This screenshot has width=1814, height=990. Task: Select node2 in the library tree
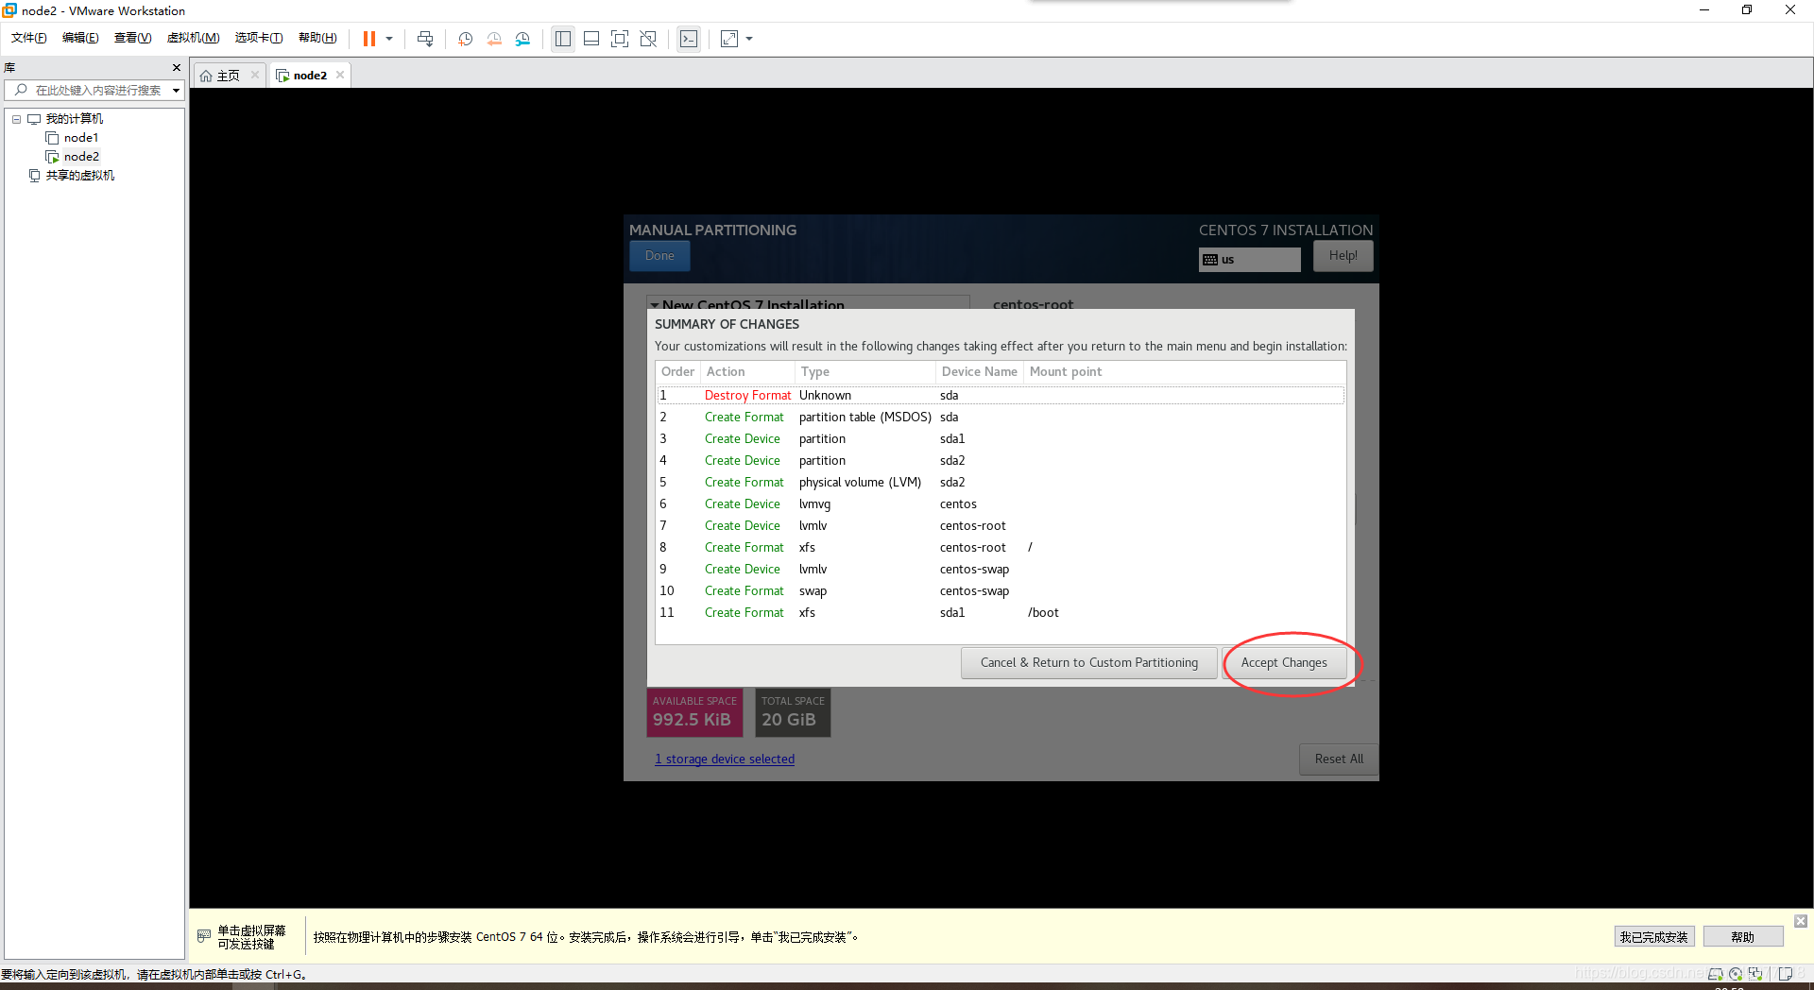click(81, 157)
